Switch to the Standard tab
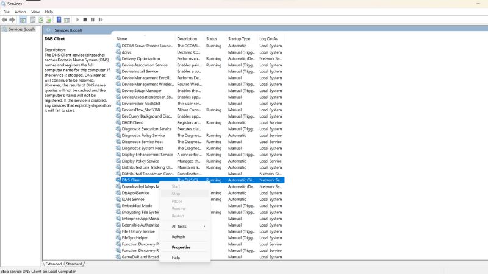488x274 pixels. coord(74,264)
